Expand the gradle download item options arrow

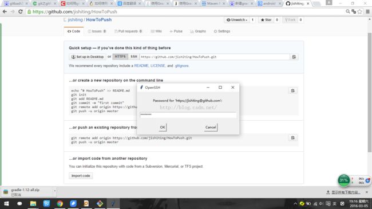54,191
